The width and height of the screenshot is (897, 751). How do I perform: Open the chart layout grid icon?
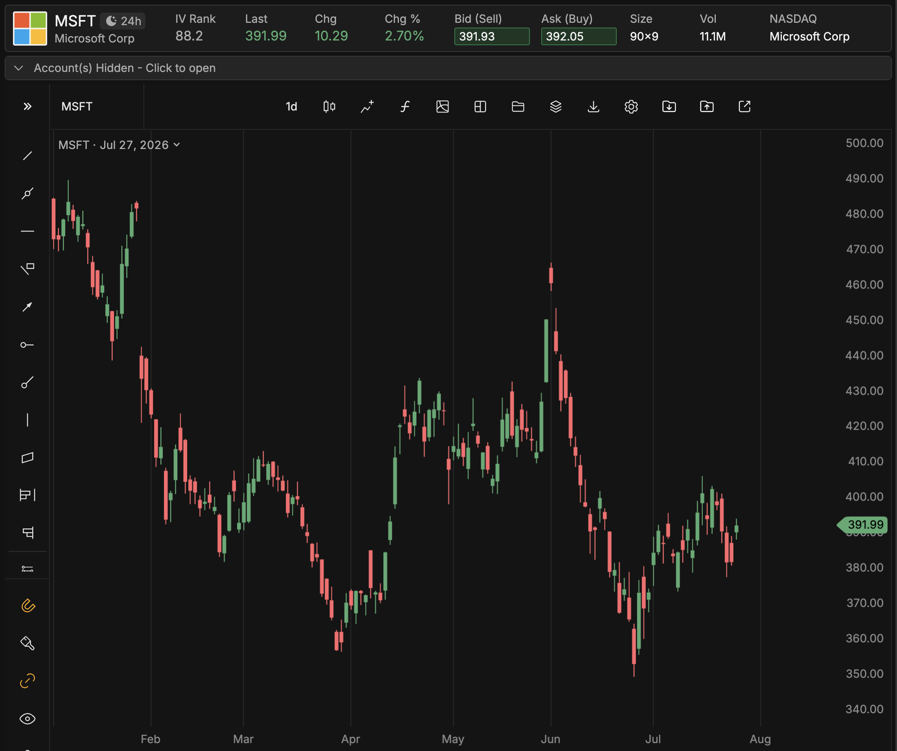[x=480, y=107]
